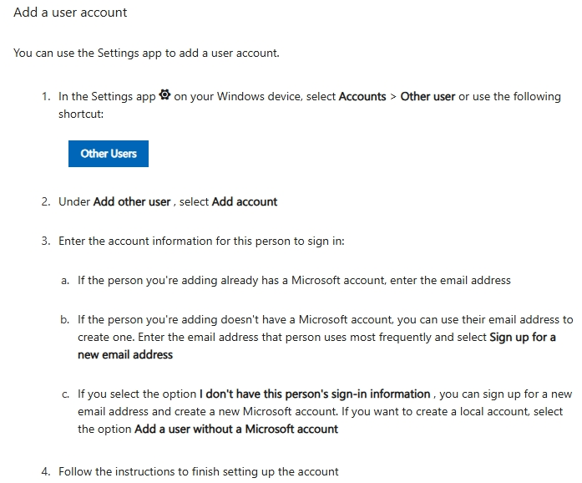Open the Other Users shortcut button

109,154
